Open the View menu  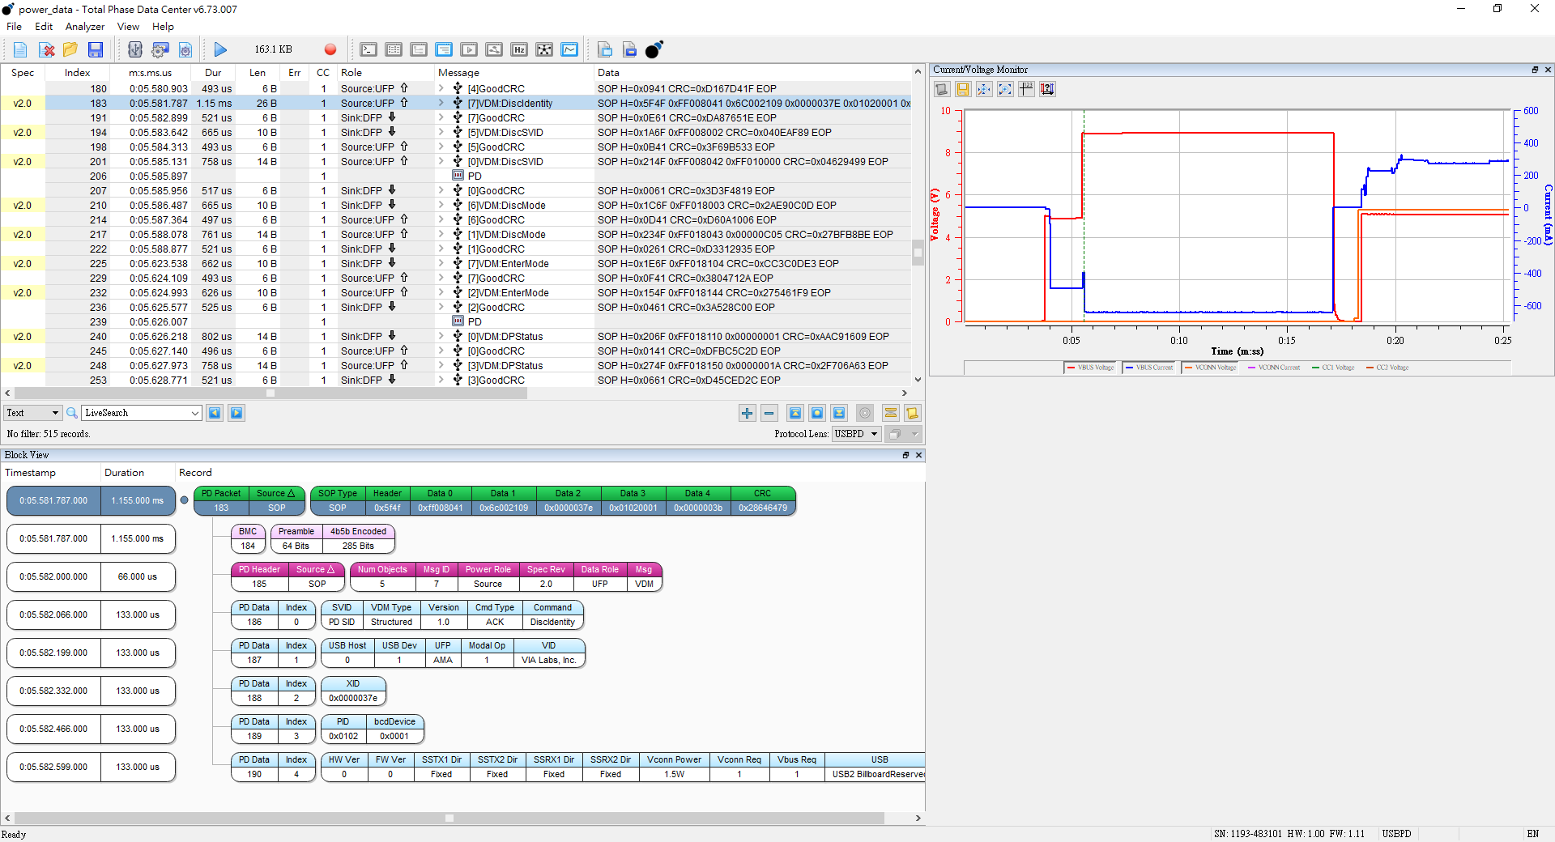click(128, 27)
